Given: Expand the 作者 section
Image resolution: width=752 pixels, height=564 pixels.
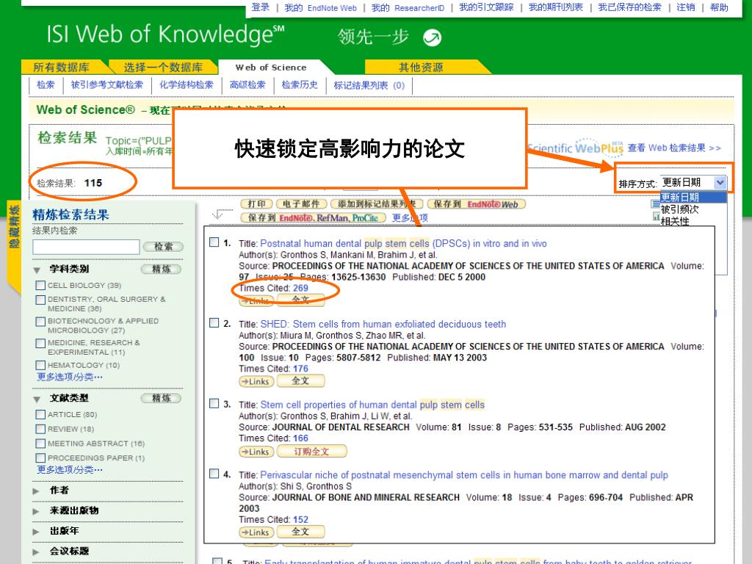Looking at the screenshot, I should pyautogui.click(x=36, y=491).
